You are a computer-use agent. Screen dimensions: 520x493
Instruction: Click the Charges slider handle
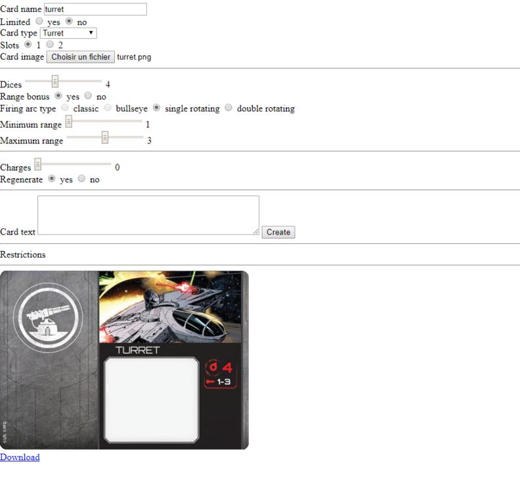point(38,164)
